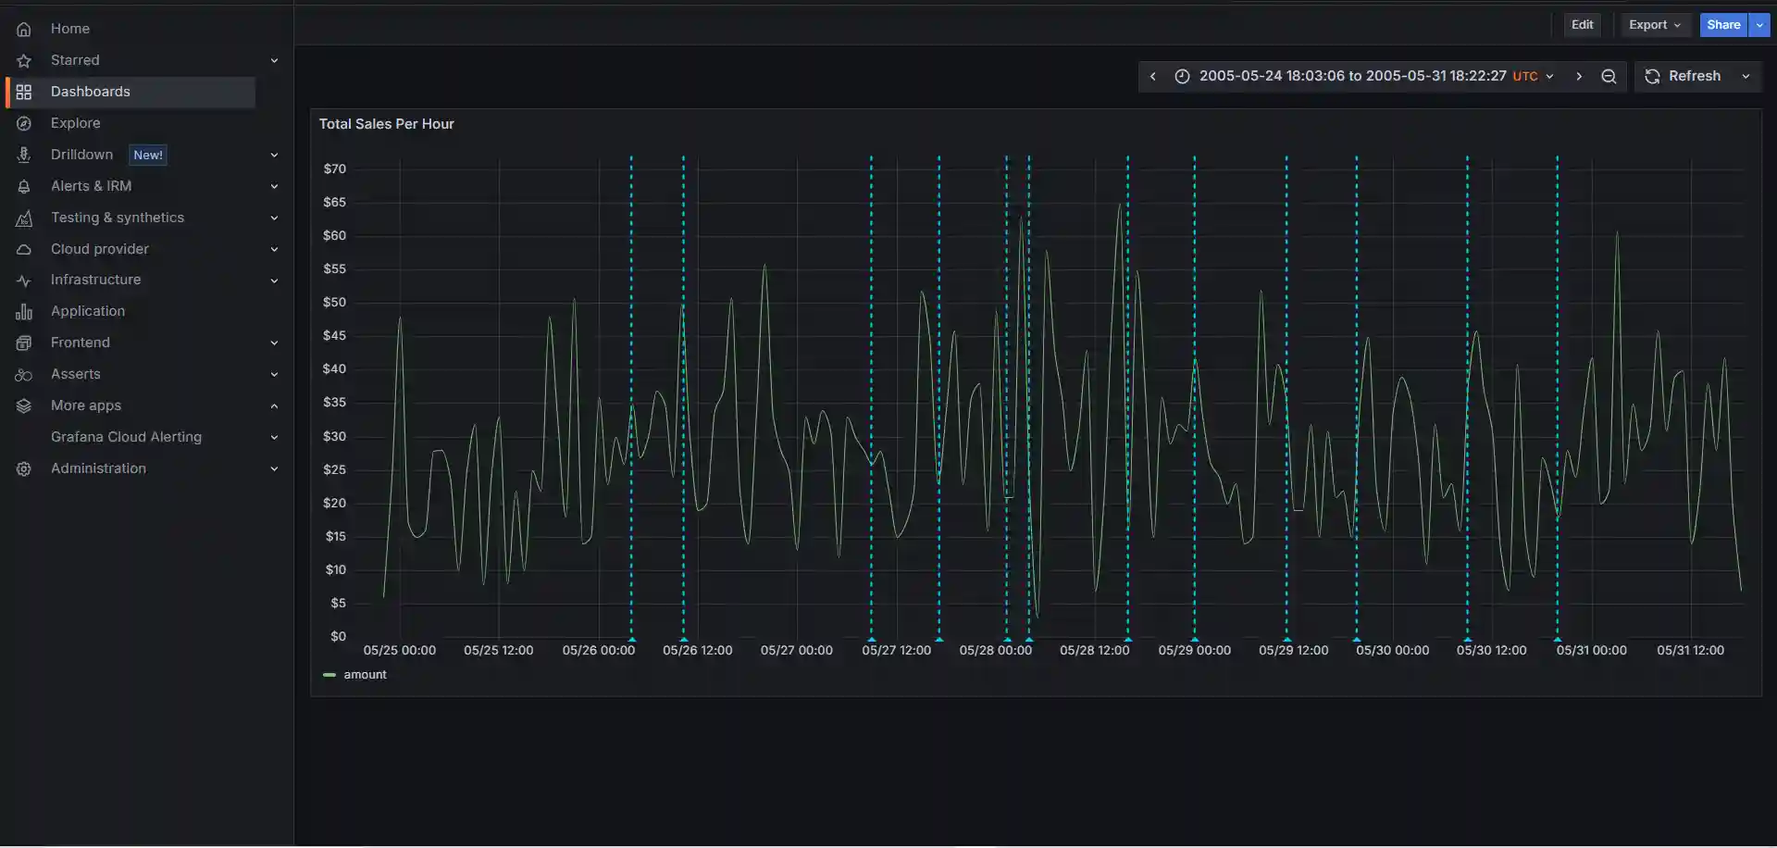Expand the Frontend section chevron
Viewport: 1777px width, 848px height.
274,343
